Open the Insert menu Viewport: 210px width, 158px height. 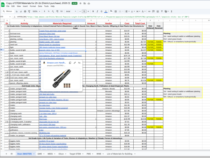click(25, 6)
